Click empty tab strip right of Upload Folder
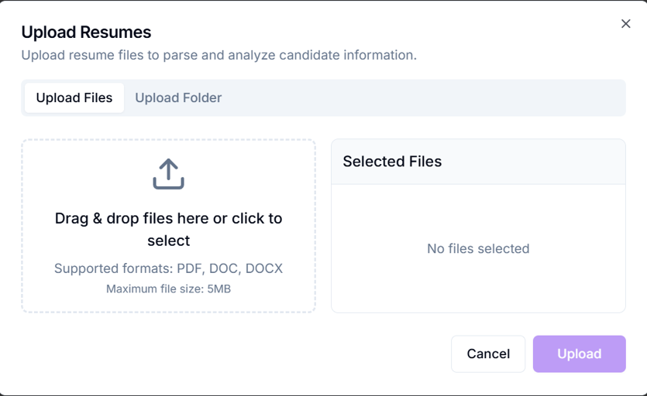 coord(426,98)
